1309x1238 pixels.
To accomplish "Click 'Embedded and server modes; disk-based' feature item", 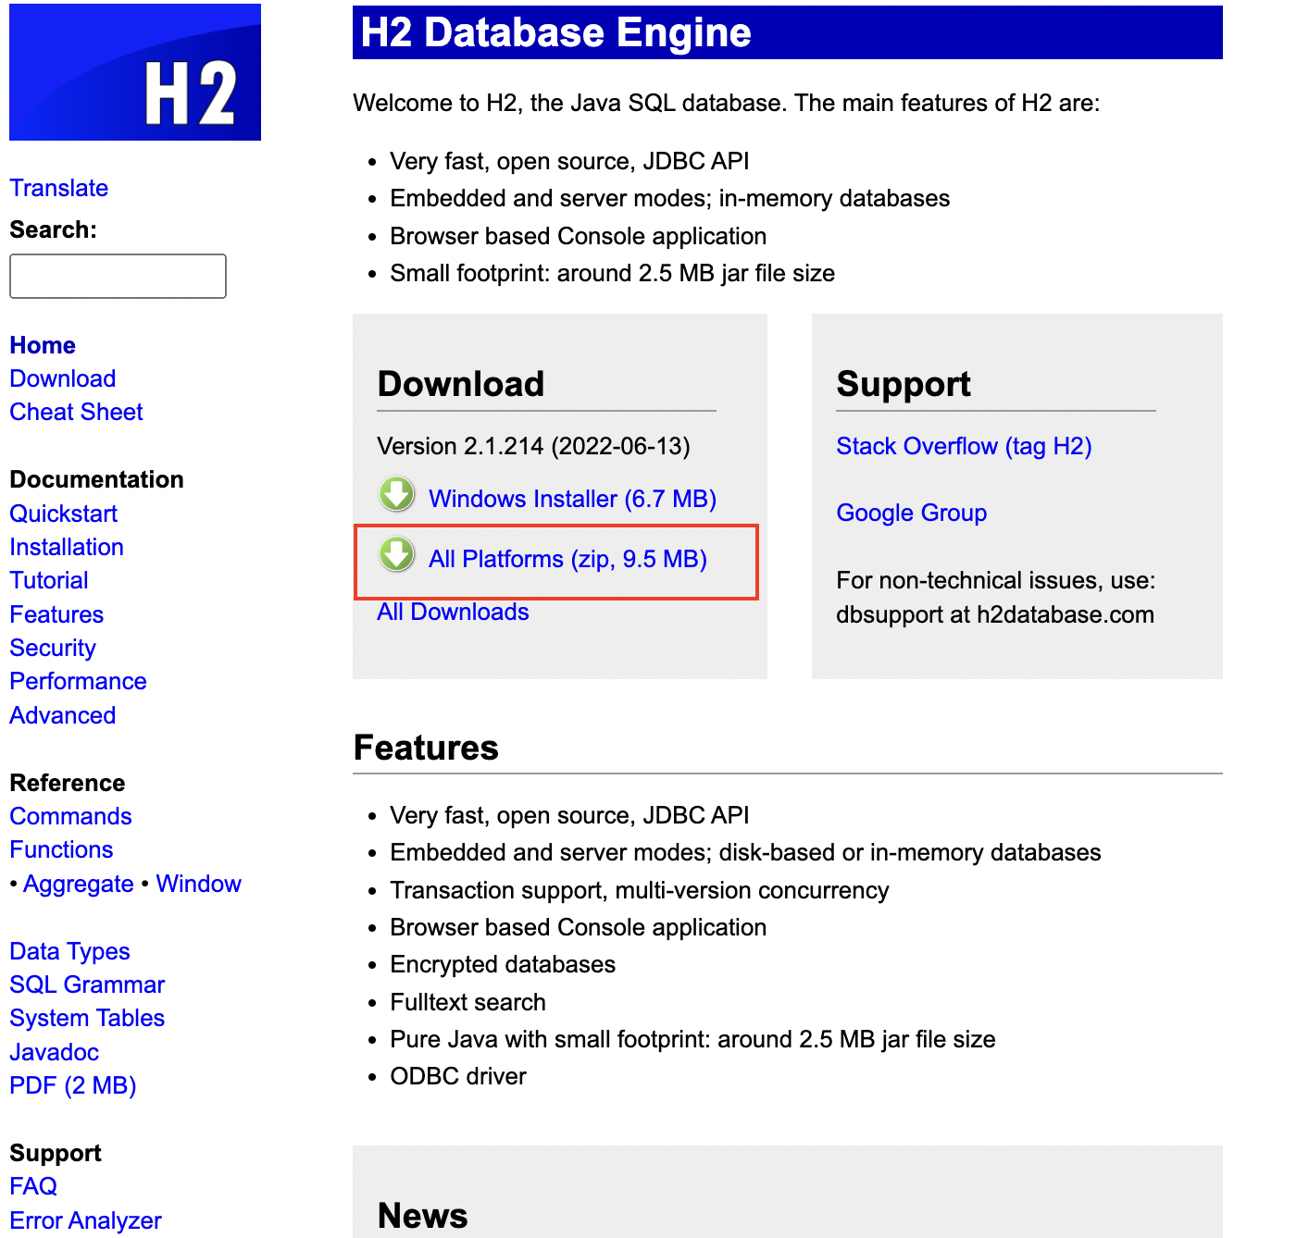I will coord(746,852).
